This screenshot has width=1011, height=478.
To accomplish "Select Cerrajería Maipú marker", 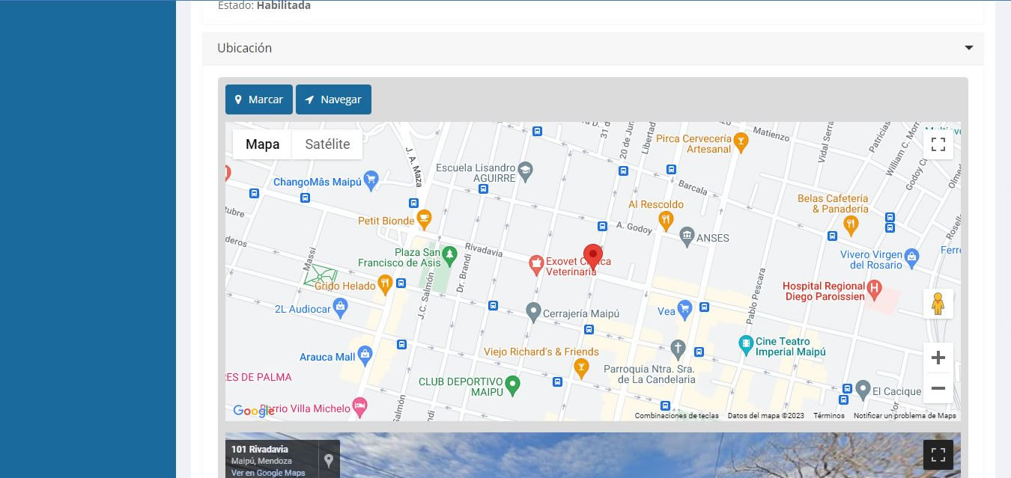I will click(x=533, y=311).
